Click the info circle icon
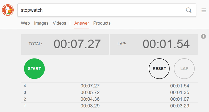The height and width of the screenshot is (112, 209). coord(203,36)
